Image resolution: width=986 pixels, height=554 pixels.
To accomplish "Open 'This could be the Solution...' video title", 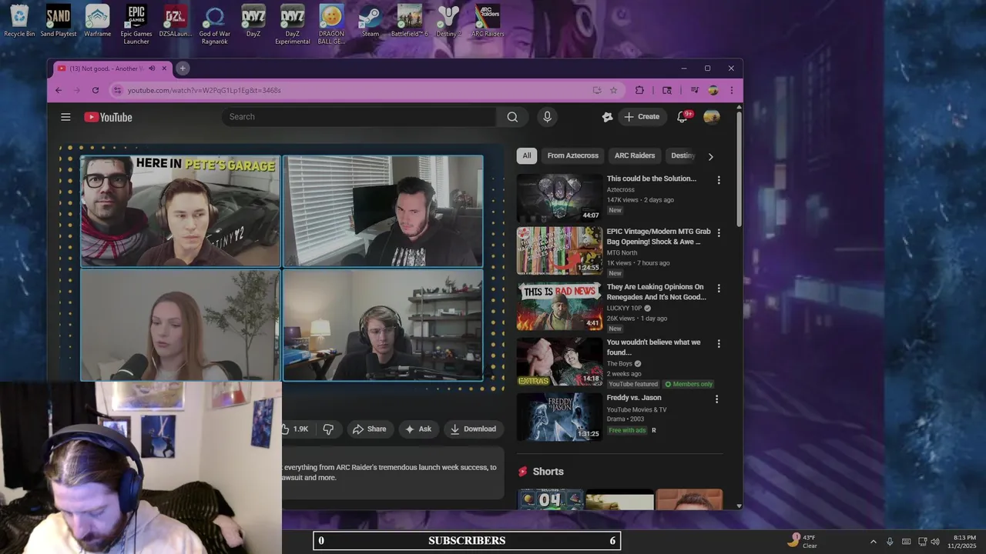I will pos(651,179).
